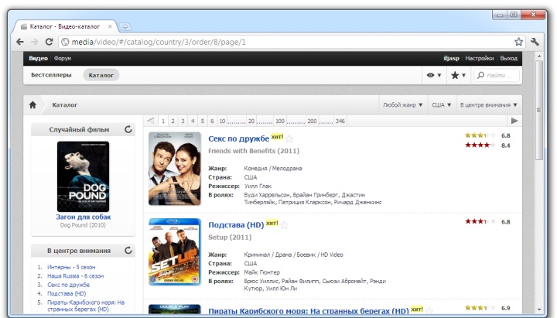Image resolution: width=557 pixels, height=318 pixels.
Task: Open the Подстава (HD) title link
Action: coord(236,225)
